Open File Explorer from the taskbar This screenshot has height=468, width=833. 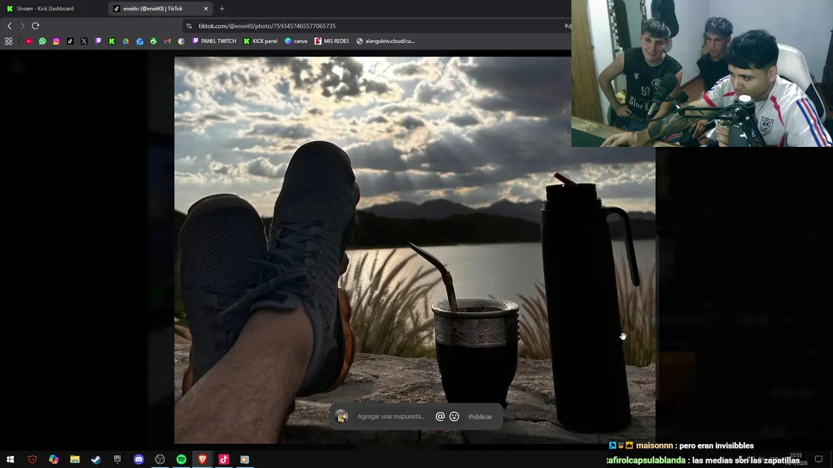tap(75, 460)
